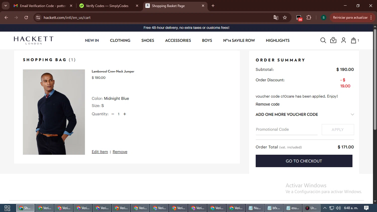Open the account profile icon
The height and width of the screenshot is (212, 377).
[344, 40]
